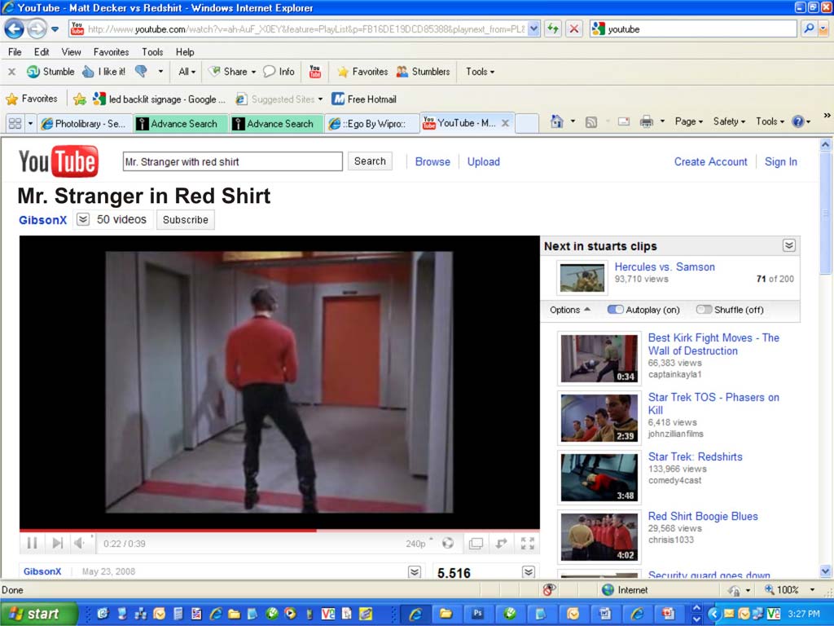
Task: Switch to the Photolibrary tab
Action: tap(85, 124)
